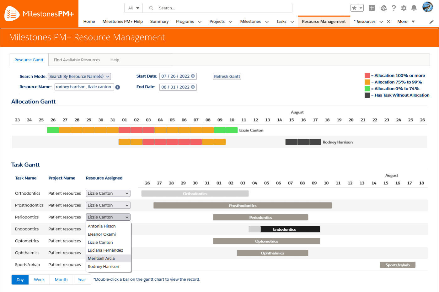Switch the Gantt to Week view
Screen dimensions: 439x292
pos(39,279)
